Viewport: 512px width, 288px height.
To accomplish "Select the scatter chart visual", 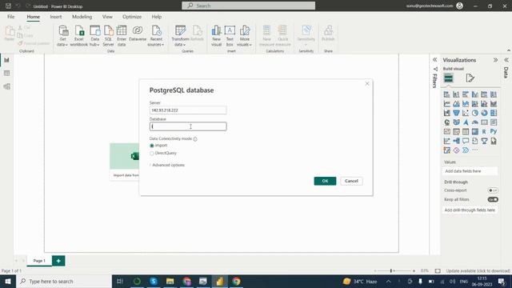I will [466, 113].
